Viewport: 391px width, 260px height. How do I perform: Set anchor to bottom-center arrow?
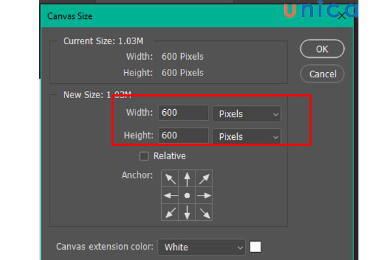(x=187, y=212)
